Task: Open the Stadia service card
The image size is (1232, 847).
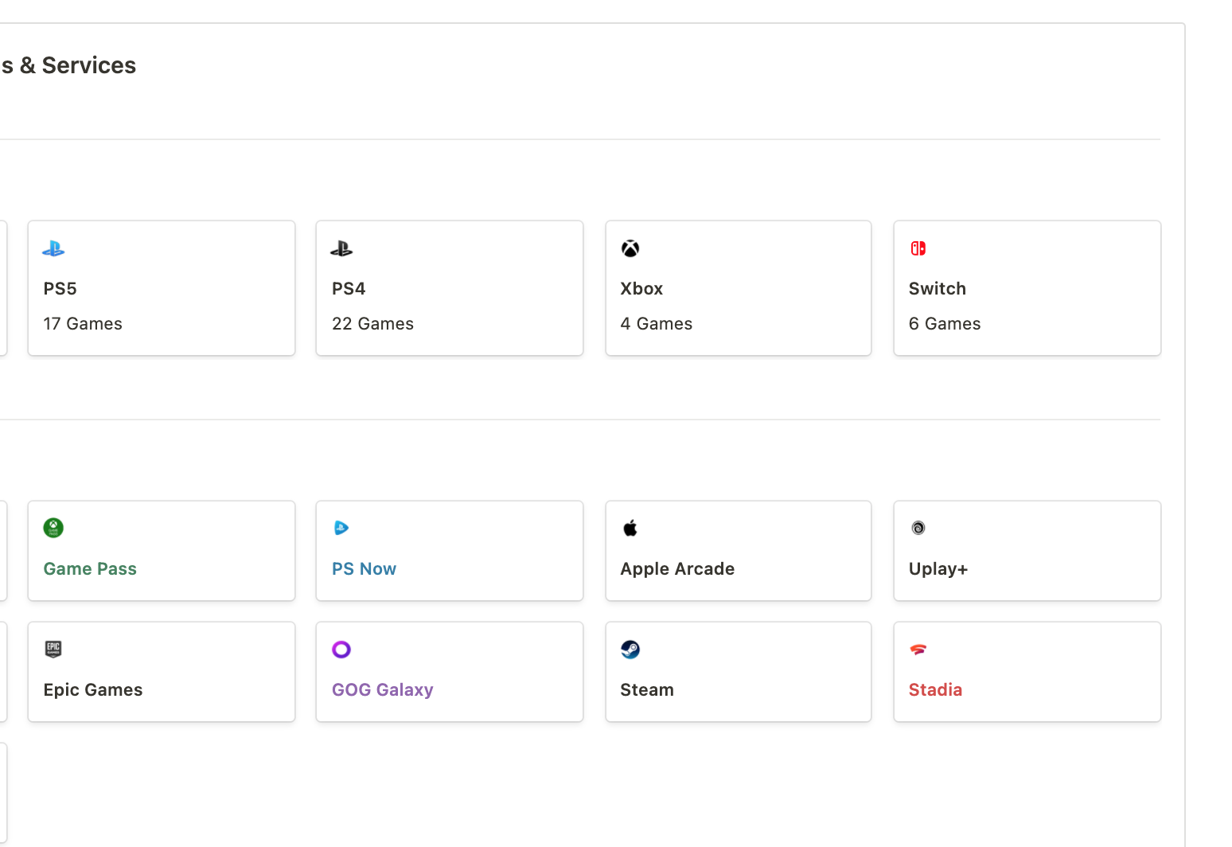Action: pos(1027,671)
